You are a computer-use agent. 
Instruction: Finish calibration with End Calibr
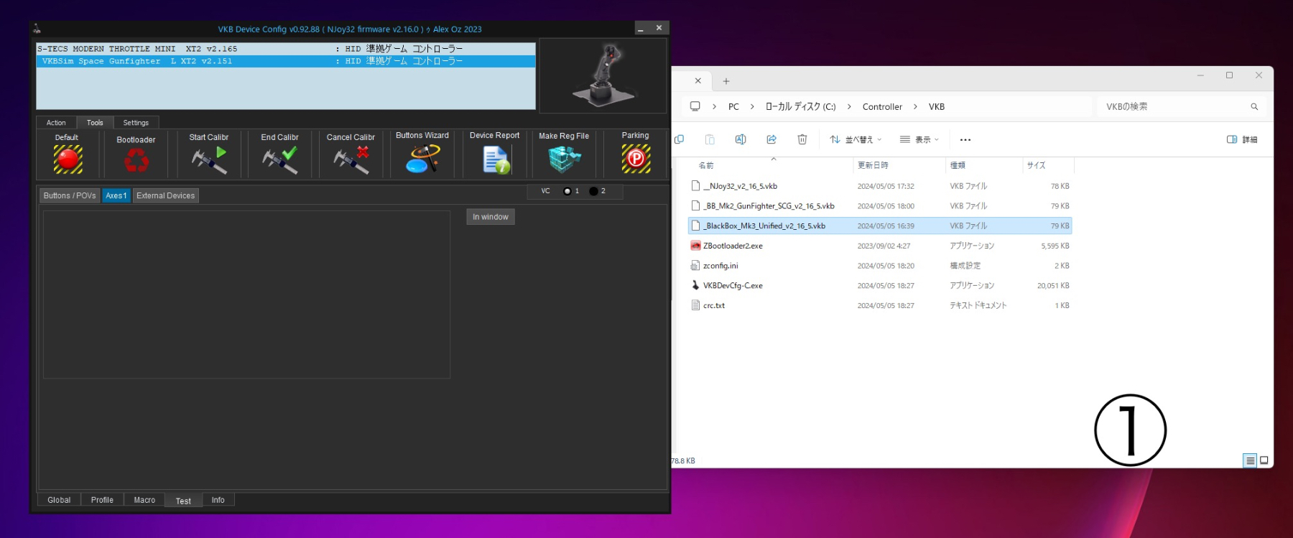pyautogui.click(x=279, y=160)
